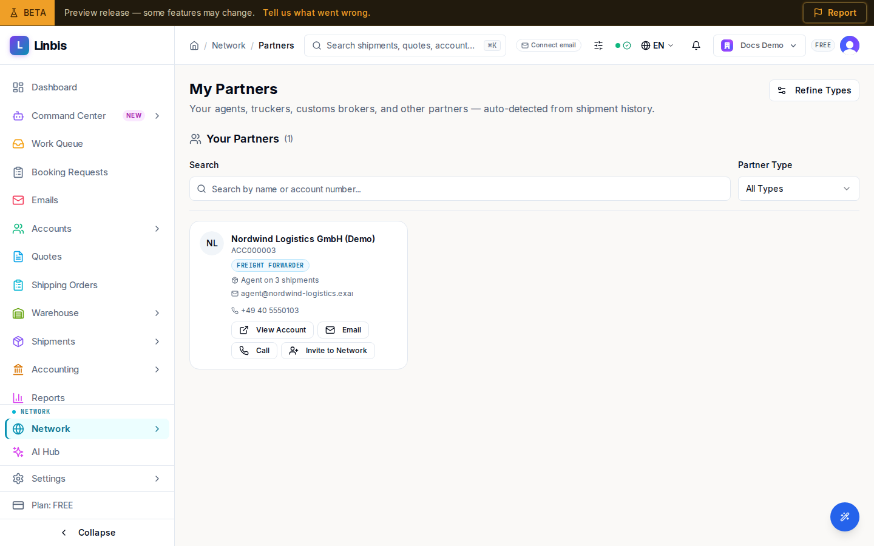This screenshot has width=874, height=546.
Task: Click the Network breadcrumb link
Action: pyautogui.click(x=229, y=45)
